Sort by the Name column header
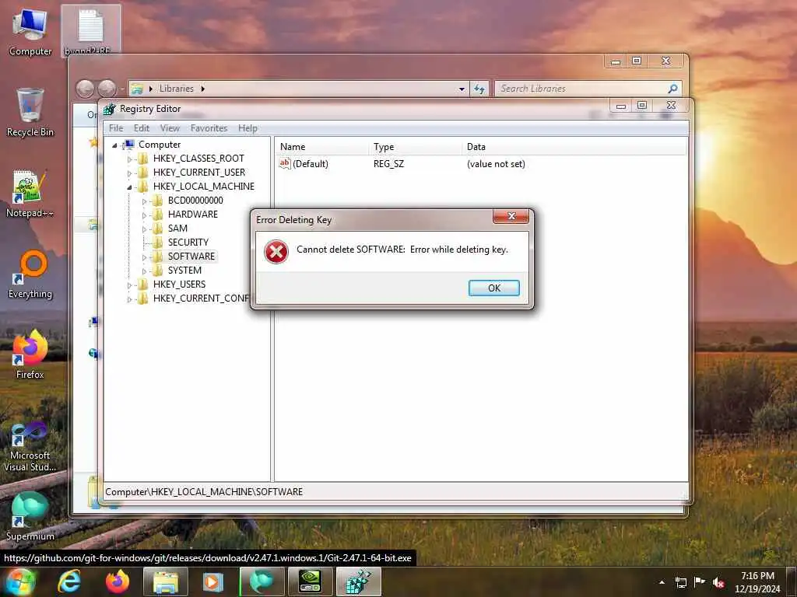The image size is (797, 597). pyautogui.click(x=323, y=147)
